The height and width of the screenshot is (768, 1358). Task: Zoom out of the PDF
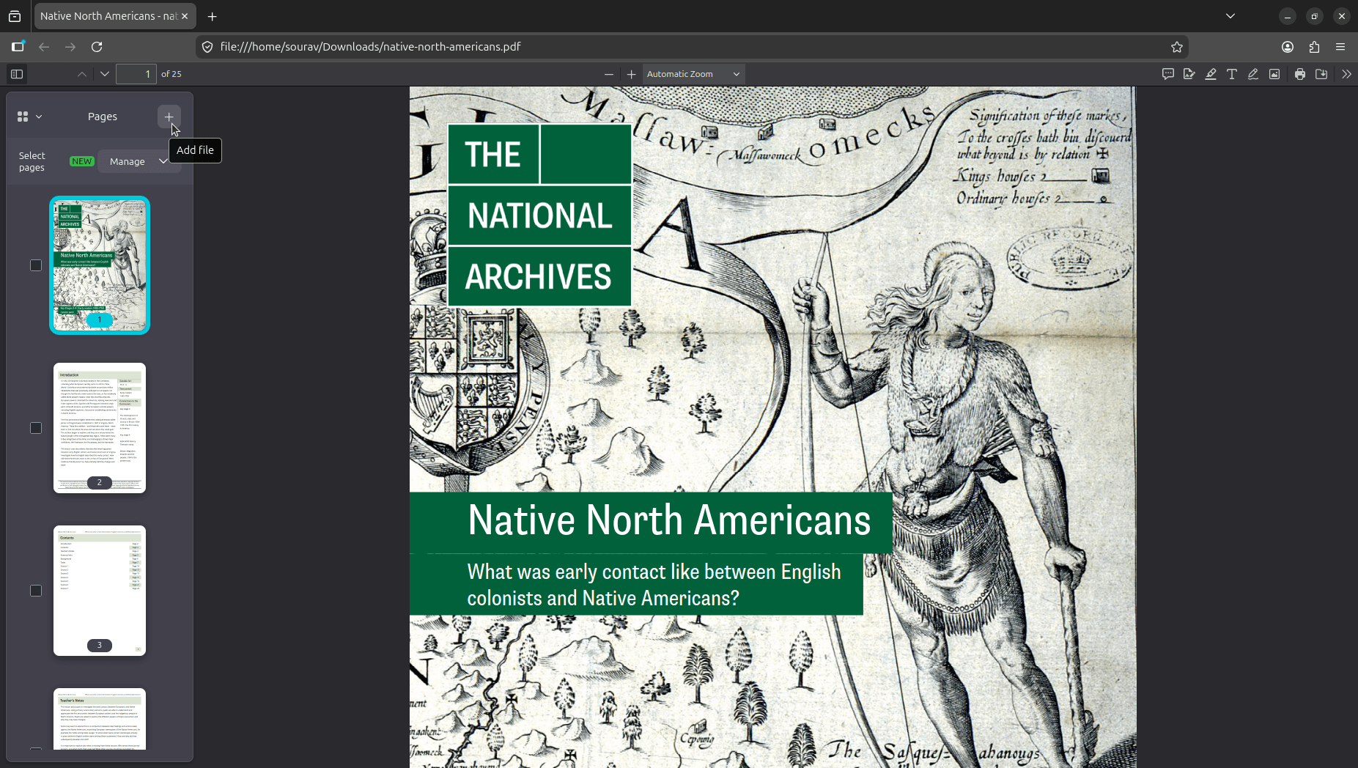coord(608,74)
